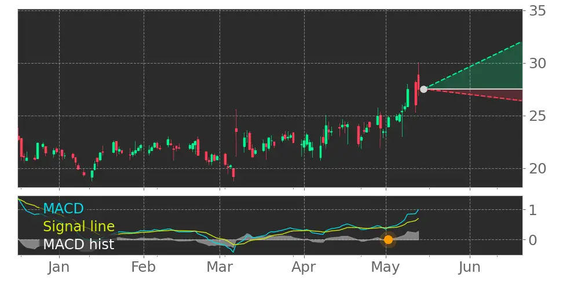Click the 20 price axis value
Image resolution: width=563 pixels, height=281 pixels.
click(x=538, y=168)
